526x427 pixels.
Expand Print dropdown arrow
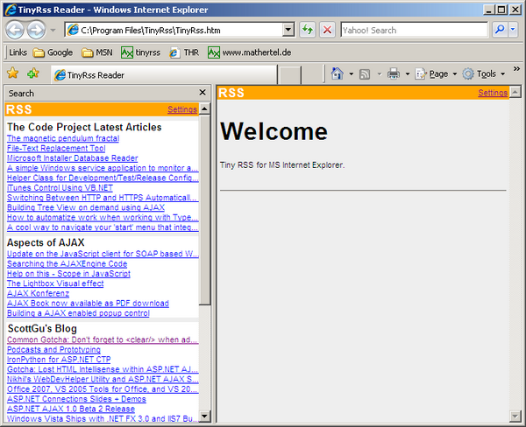coord(408,73)
